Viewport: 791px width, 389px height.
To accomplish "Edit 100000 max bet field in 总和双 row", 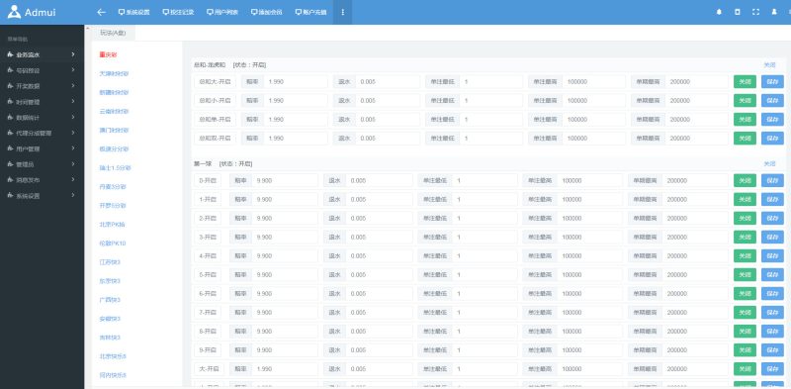I will pyautogui.click(x=594, y=139).
